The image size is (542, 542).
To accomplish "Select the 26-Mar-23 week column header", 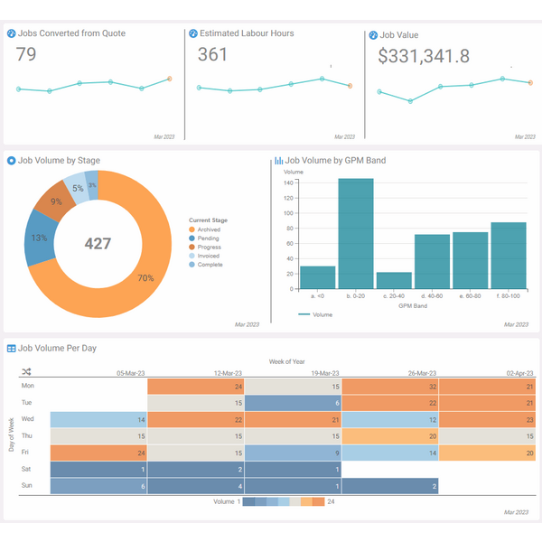I will (x=420, y=372).
